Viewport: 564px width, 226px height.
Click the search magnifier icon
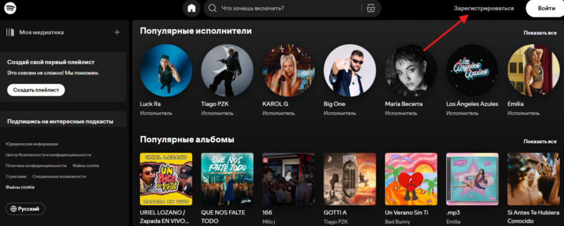tap(213, 8)
